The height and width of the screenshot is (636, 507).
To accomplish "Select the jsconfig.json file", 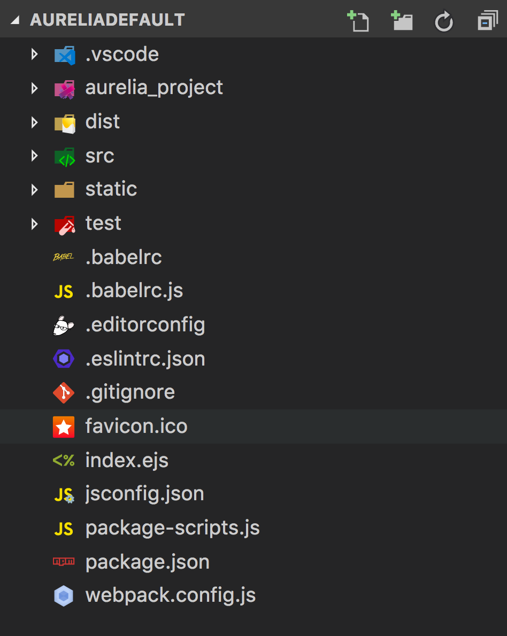I will pyautogui.click(x=144, y=494).
